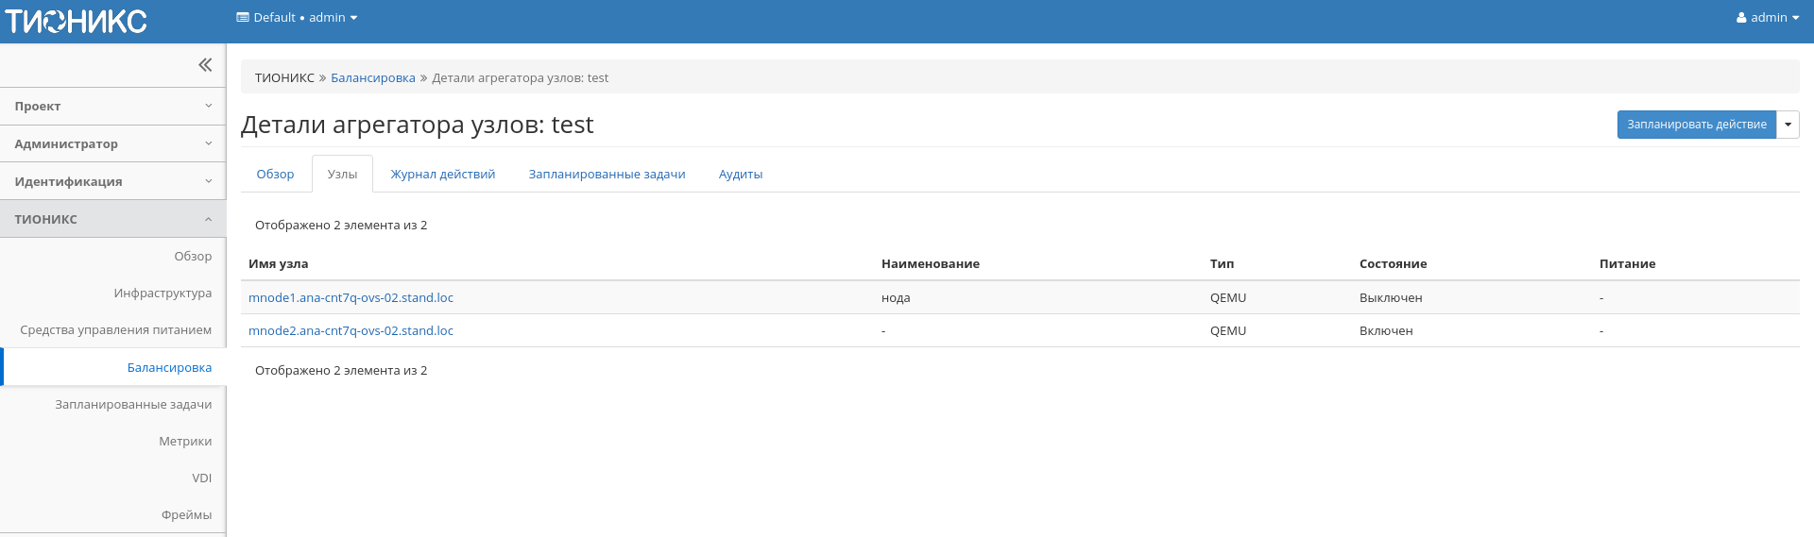Click the TIONIX logo

(76, 21)
